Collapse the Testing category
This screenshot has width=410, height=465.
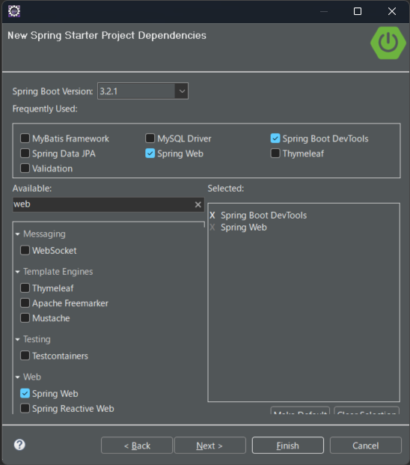[17, 339]
